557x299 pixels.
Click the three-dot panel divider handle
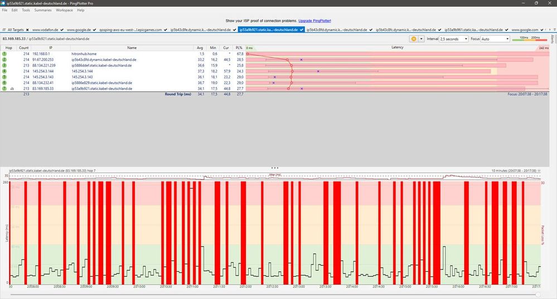coord(274,167)
